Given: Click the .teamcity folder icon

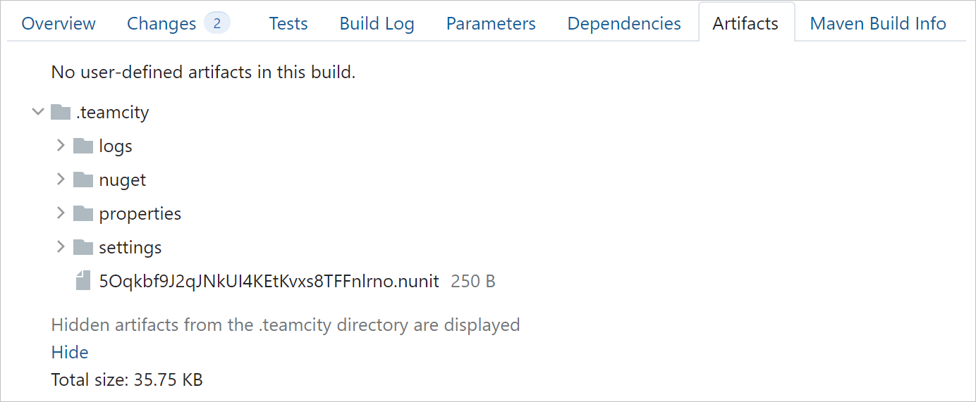Looking at the screenshot, I should pyautogui.click(x=61, y=113).
